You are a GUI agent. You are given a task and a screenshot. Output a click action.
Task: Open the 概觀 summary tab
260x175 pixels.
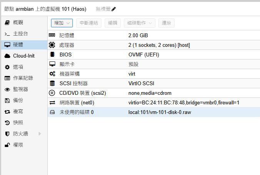pyautogui.click(x=18, y=23)
